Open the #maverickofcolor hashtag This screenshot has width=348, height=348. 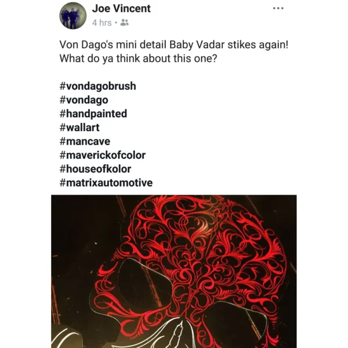(x=103, y=155)
